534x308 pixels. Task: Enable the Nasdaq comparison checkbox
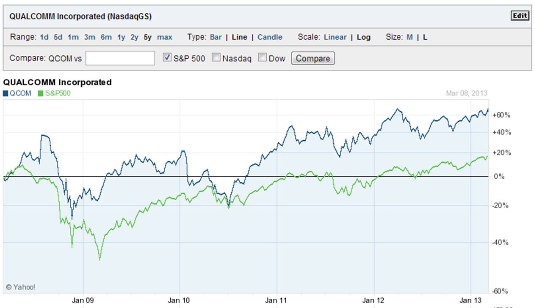tap(216, 57)
